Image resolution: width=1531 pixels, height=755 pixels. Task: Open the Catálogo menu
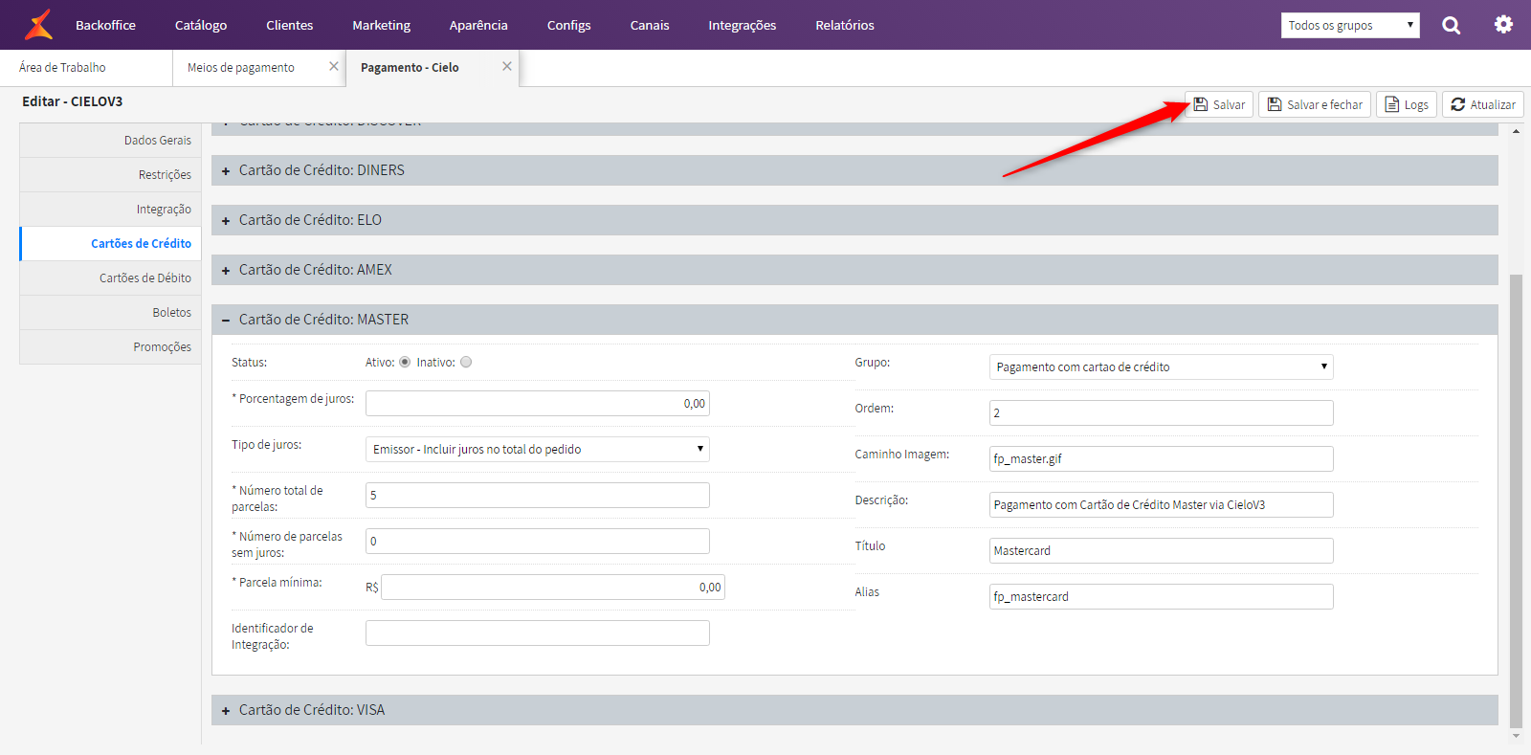201,25
